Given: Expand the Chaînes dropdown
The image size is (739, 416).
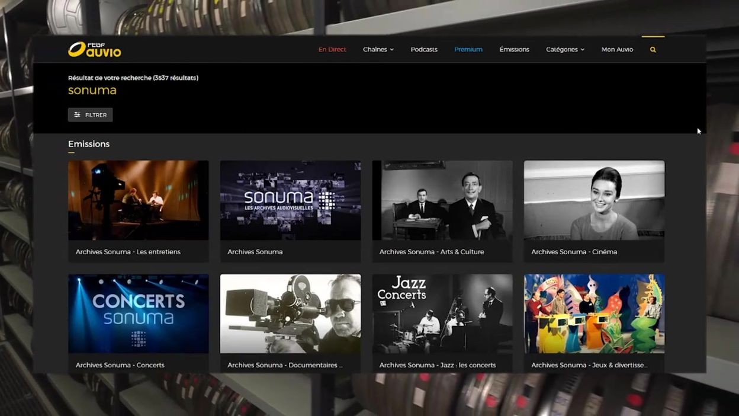Looking at the screenshot, I should [x=378, y=49].
